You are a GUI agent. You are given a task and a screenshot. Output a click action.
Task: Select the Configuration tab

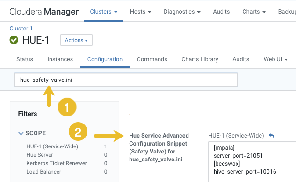tap(105, 59)
